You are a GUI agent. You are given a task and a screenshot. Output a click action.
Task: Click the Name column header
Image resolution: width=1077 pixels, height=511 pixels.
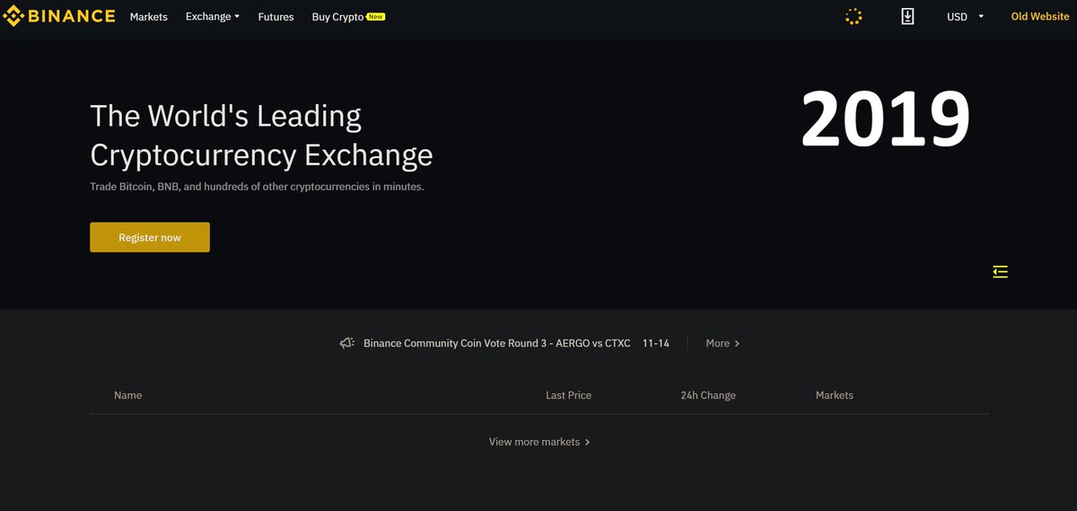128,395
